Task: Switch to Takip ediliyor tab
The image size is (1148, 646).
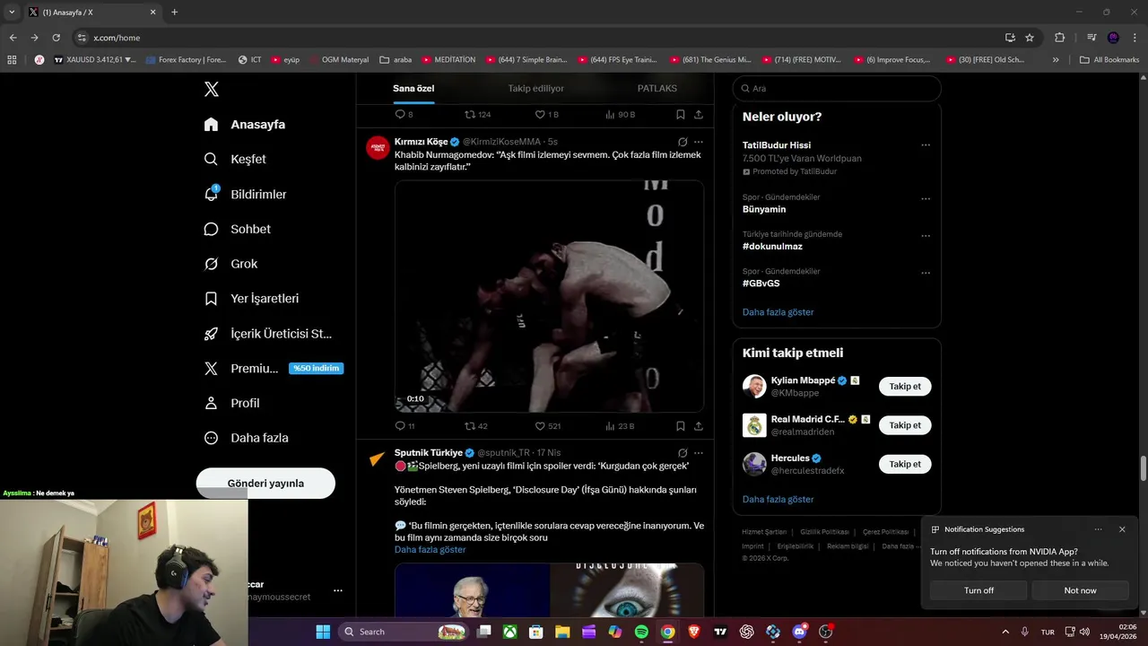Action: point(536,88)
